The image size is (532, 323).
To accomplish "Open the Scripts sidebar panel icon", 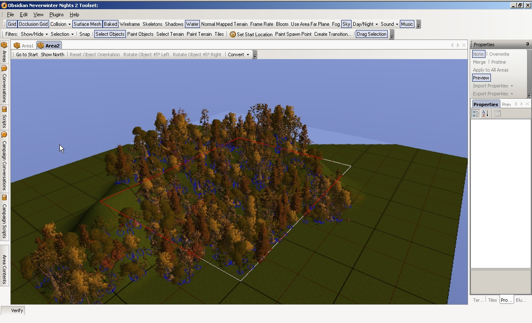I will click(4, 109).
